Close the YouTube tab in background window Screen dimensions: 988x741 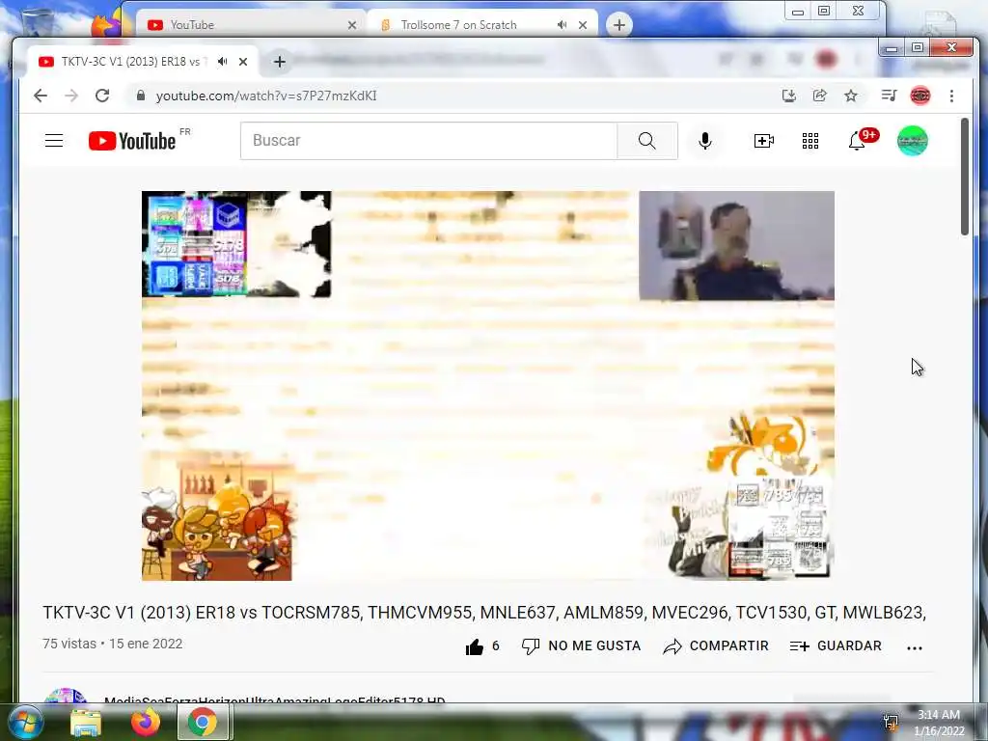[x=352, y=24]
